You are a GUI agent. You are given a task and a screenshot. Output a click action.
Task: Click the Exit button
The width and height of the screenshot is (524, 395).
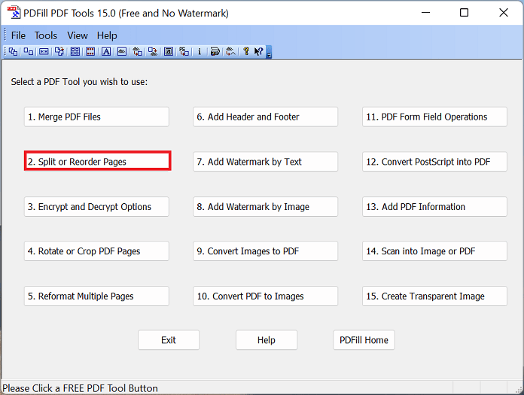pos(169,340)
